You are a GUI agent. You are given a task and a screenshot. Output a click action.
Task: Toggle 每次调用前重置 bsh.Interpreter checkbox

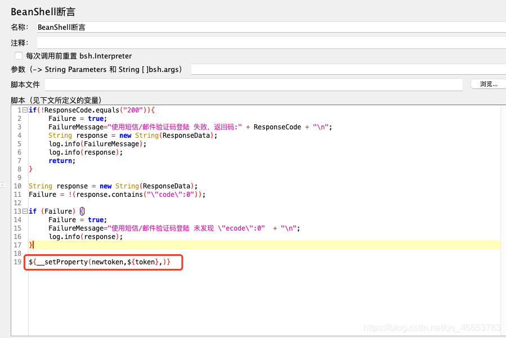point(19,56)
